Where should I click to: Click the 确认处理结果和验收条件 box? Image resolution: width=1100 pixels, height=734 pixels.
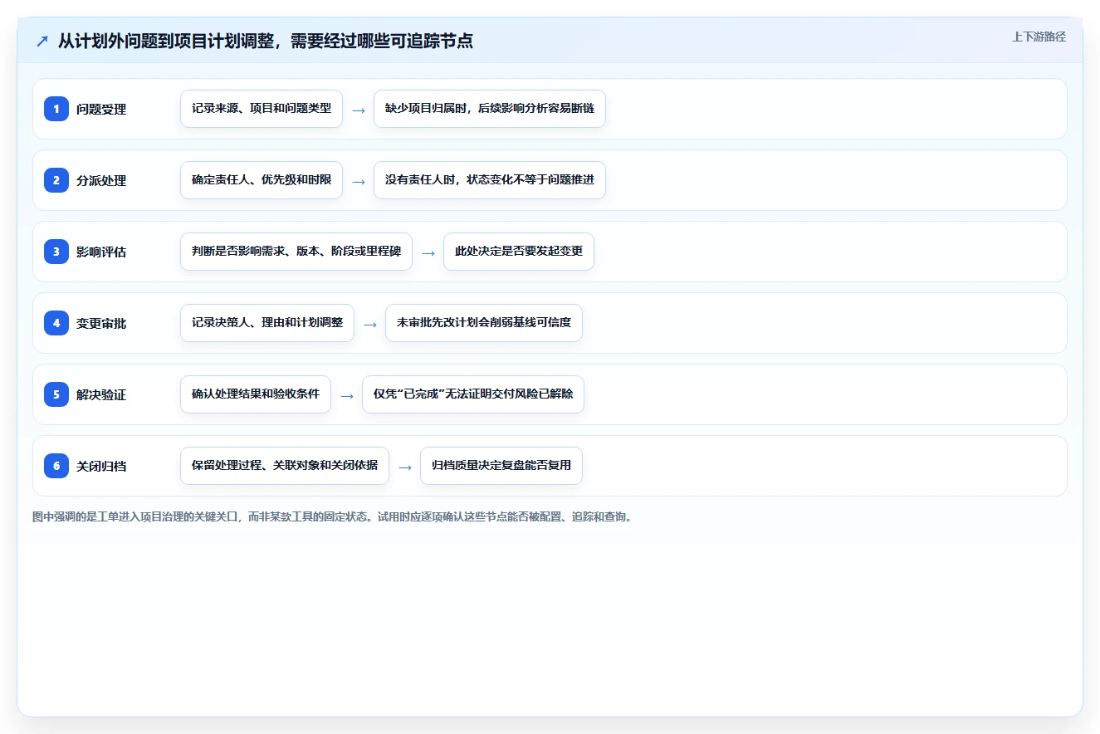coord(256,394)
